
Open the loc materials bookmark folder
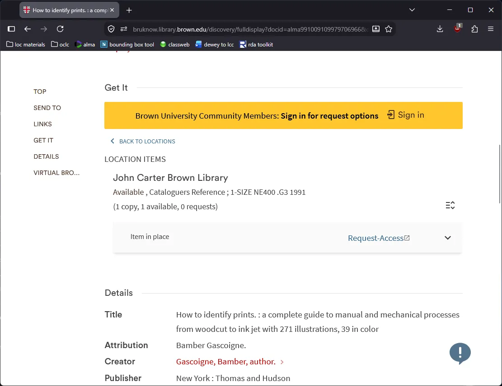(26, 44)
